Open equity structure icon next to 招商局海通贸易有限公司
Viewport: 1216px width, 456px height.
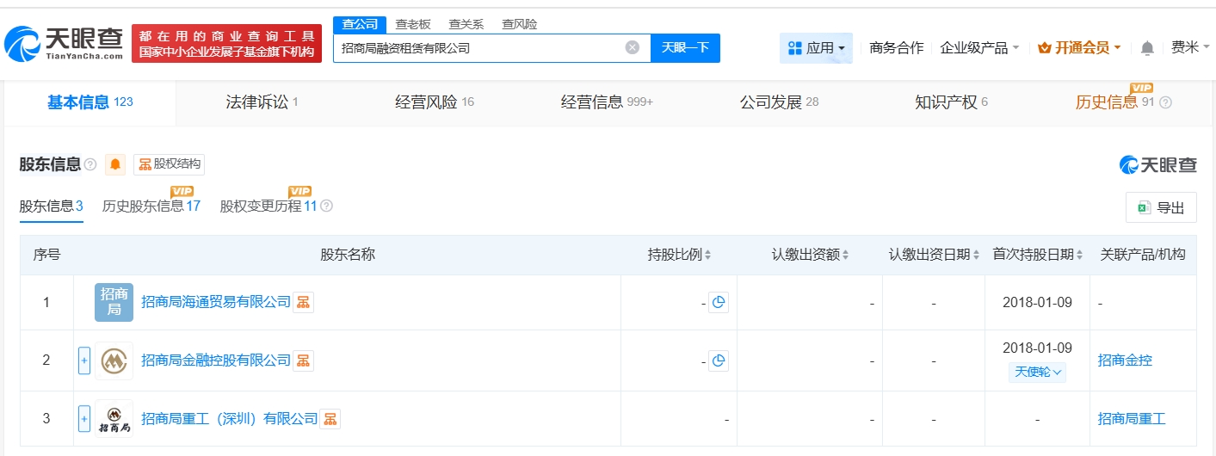(x=303, y=302)
